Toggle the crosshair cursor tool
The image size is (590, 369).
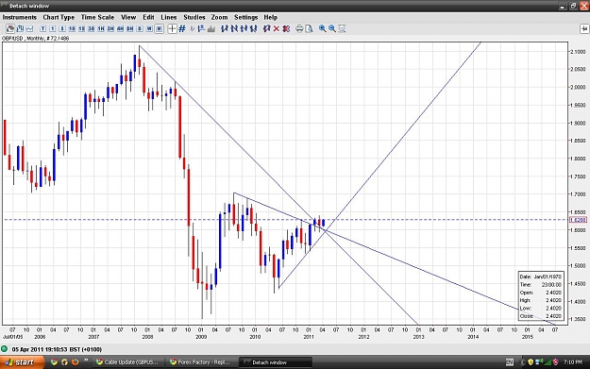(172, 28)
